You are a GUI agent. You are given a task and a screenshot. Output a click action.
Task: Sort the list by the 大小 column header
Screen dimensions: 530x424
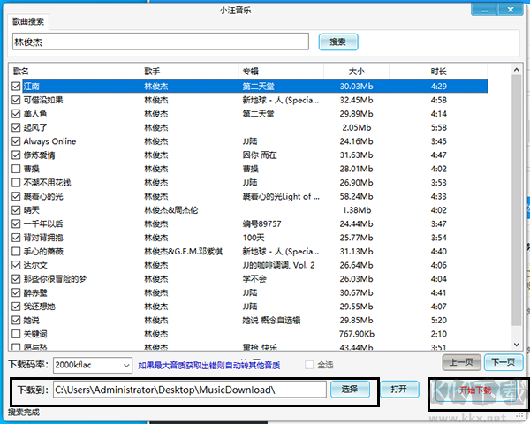(x=356, y=71)
